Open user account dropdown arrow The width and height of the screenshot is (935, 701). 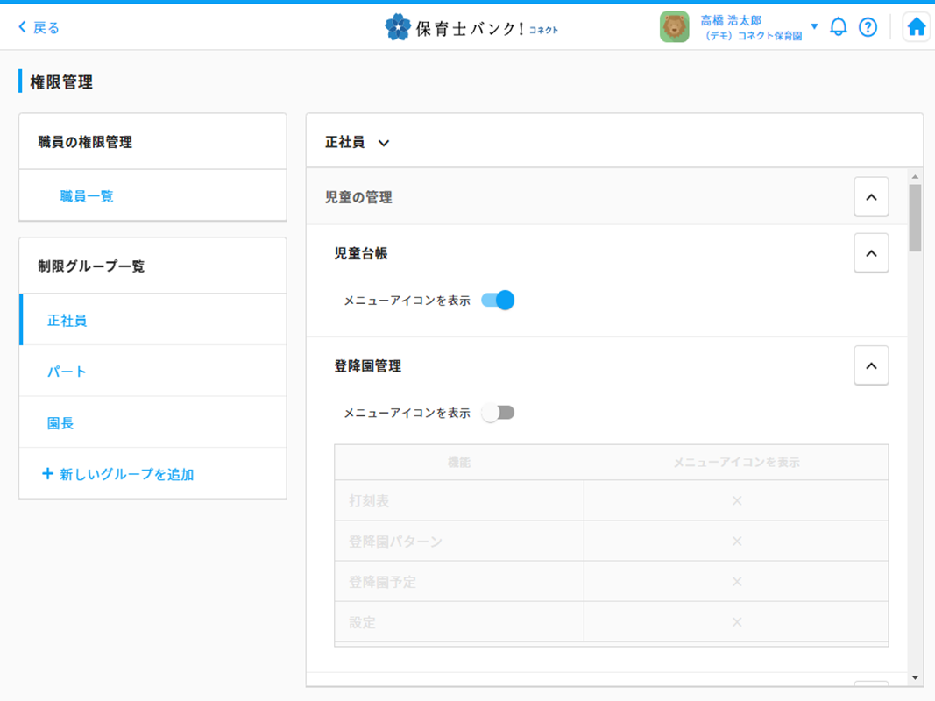pyautogui.click(x=814, y=26)
